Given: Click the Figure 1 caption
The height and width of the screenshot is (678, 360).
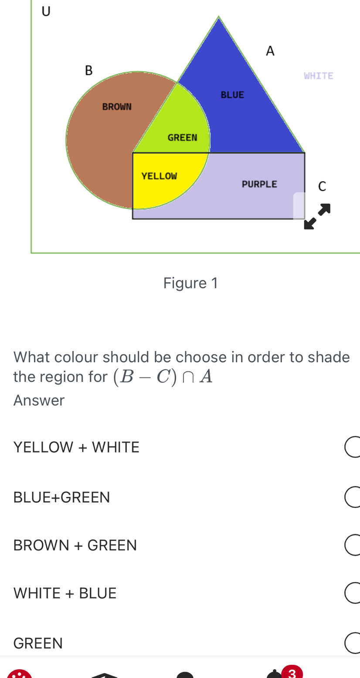Looking at the screenshot, I should point(190,283).
